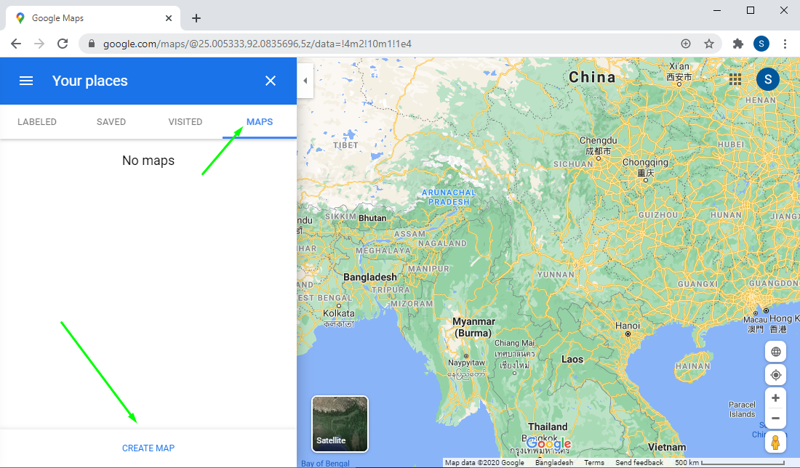Go back in the browser
The width and height of the screenshot is (800, 468).
(x=16, y=44)
